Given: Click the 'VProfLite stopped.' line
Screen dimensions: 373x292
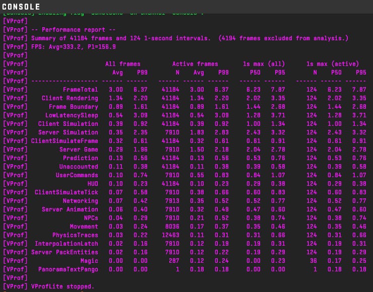Looking at the screenshot, I should click(x=63, y=286).
